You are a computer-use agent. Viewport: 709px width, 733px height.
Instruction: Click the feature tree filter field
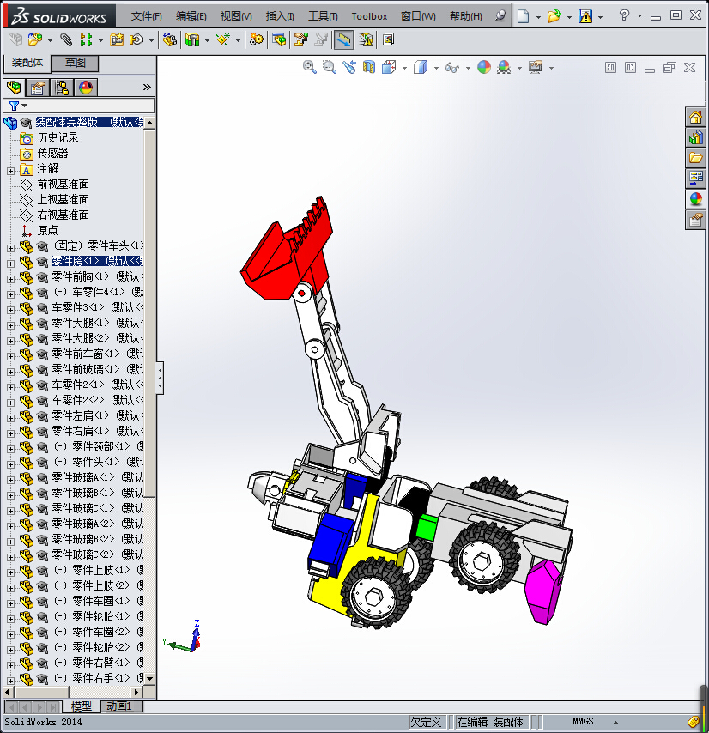(x=79, y=106)
